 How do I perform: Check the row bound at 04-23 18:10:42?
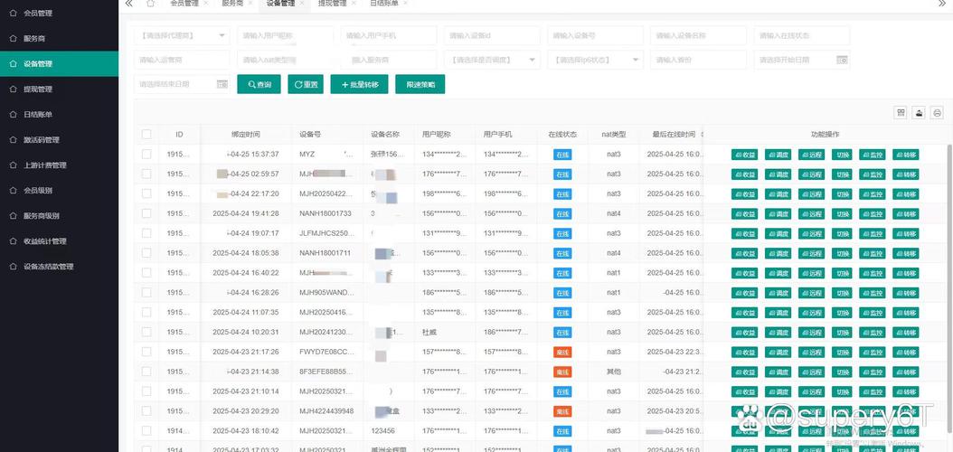pyautogui.click(x=146, y=430)
